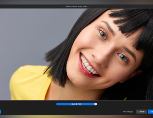
Task: Click the middle of the Blend 100 slider track
Action: coord(76,104)
